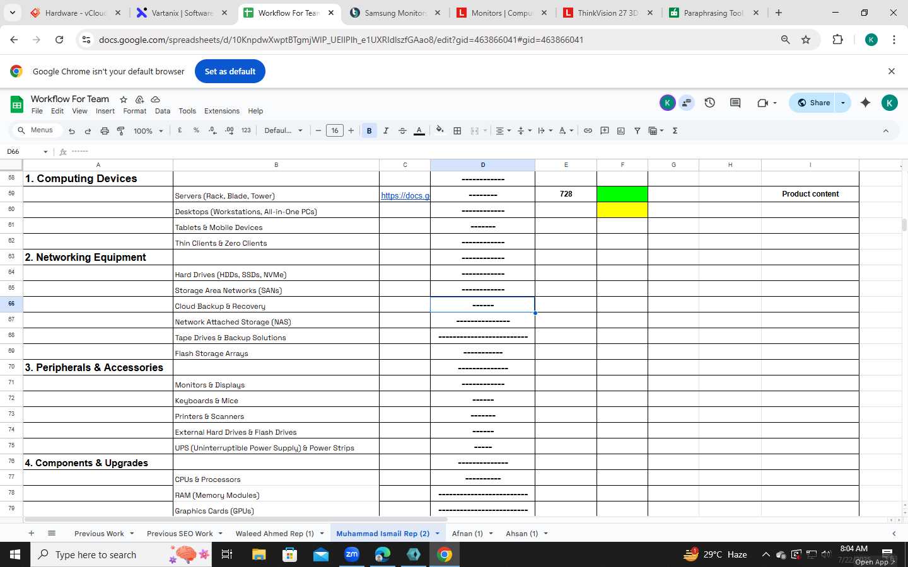Open all comments icon
The width and height of the screenshot is (908, 567).
coord(735,103)
